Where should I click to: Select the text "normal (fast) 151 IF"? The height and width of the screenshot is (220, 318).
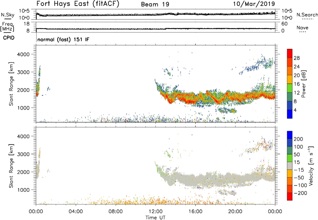coord(63,39)
